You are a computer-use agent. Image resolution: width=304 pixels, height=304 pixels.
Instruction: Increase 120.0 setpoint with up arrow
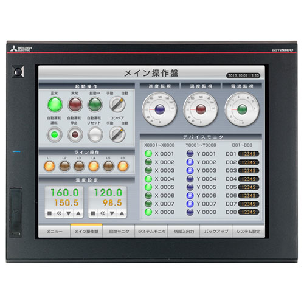[122, 213]
